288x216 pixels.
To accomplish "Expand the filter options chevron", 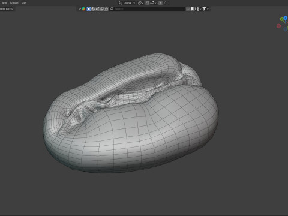I will pos(208,9).
